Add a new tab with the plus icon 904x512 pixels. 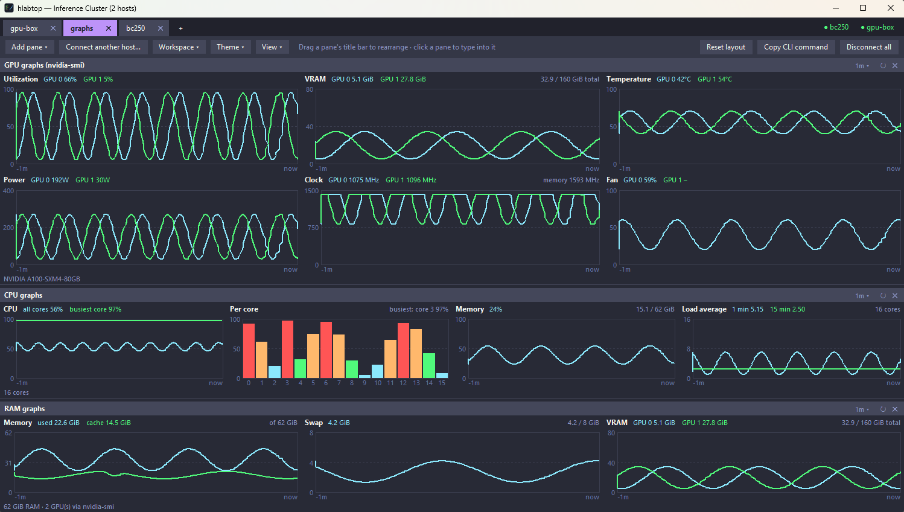point(180,28)
